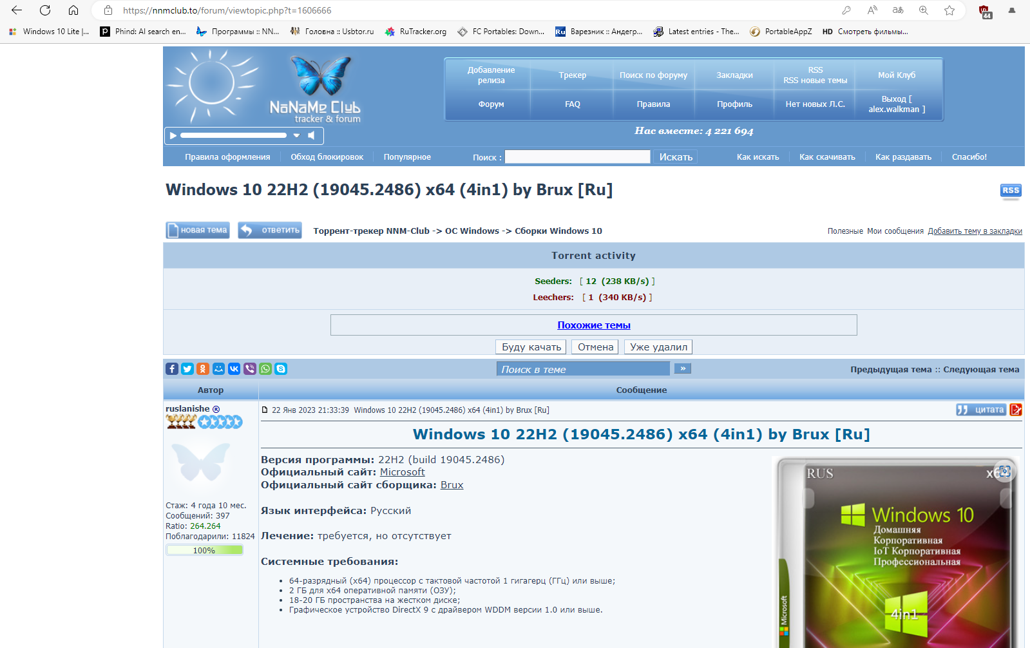1030x648 pixels.
Task: Click the цитата quote button
Action: (981, 410)
